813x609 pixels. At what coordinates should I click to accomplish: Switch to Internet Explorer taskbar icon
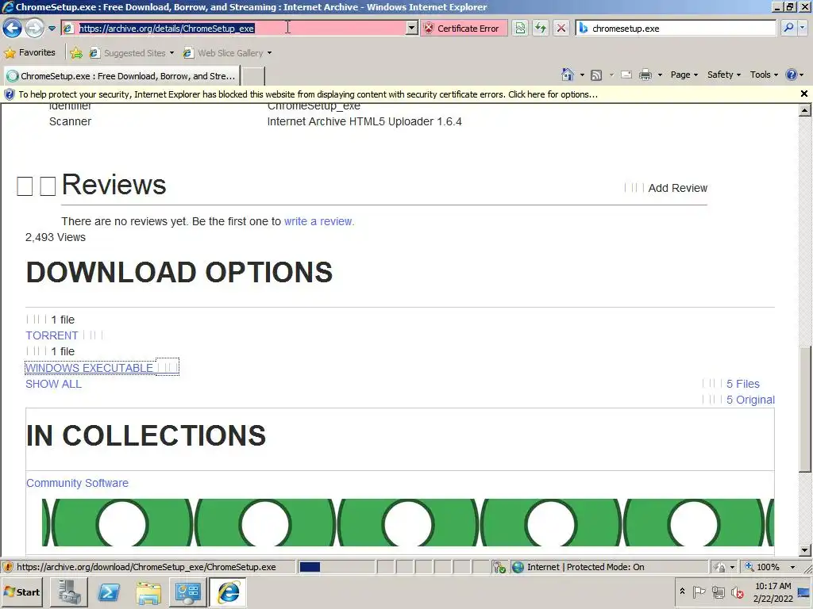228,592
